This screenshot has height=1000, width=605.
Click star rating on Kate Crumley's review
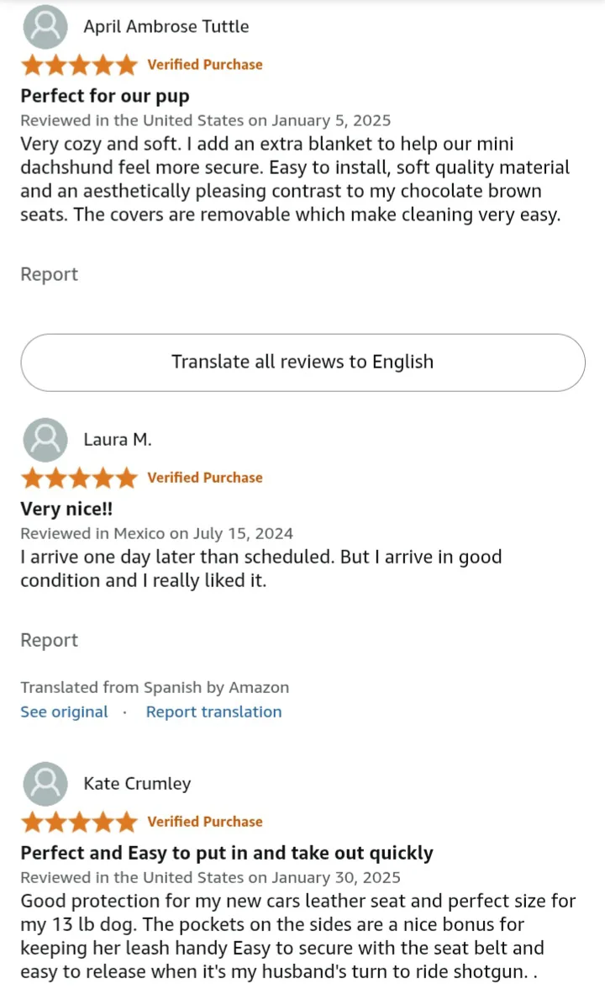78,822
